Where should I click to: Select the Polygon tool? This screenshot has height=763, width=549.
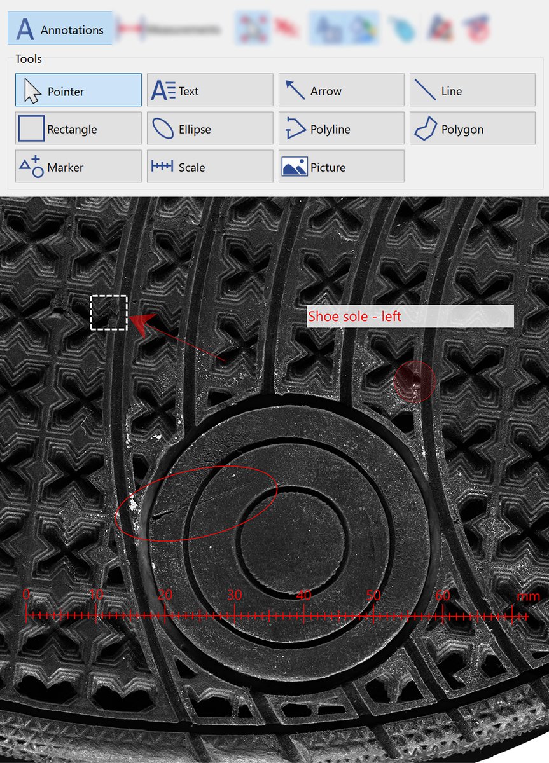click(472, 128)
